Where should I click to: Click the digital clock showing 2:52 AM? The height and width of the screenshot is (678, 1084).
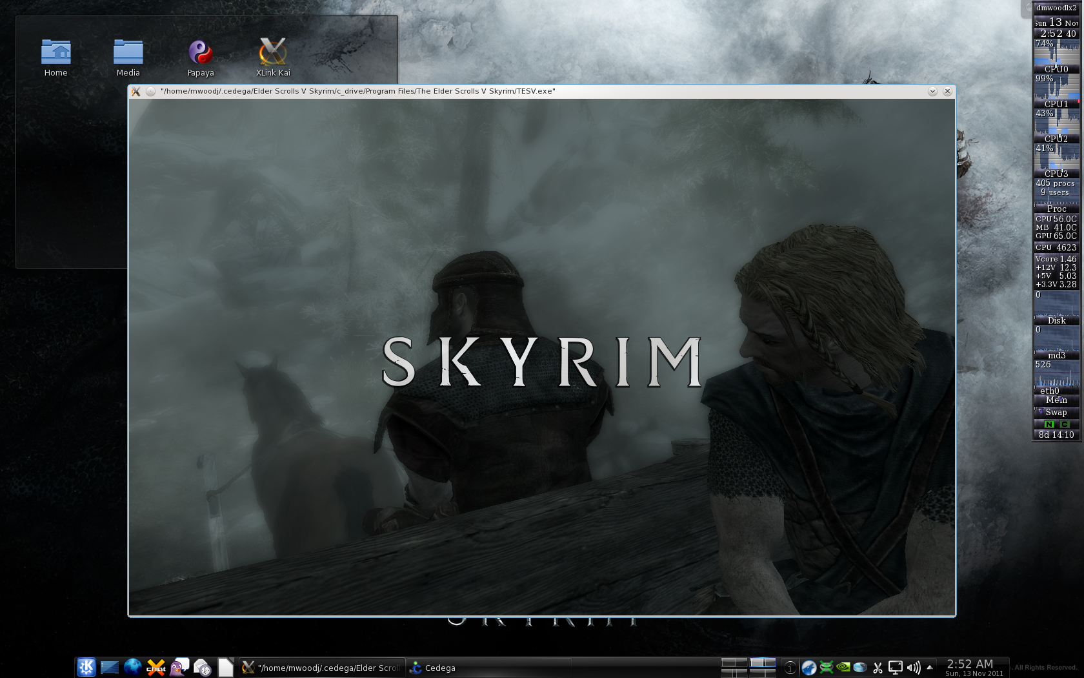tap(970, 664)
